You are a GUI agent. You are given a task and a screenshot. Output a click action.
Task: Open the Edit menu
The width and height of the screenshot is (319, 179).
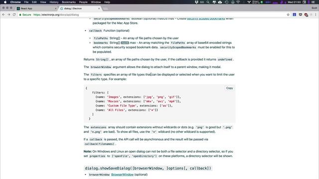click(34, 2)
